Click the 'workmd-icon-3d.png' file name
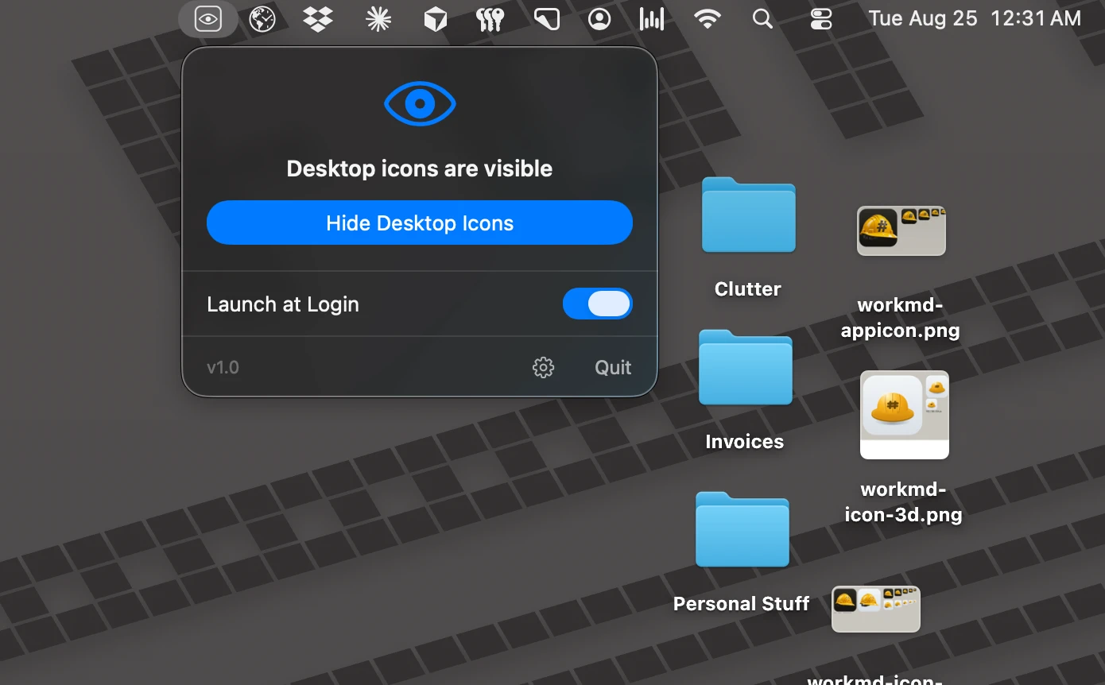 pyautogui.click(x=904, y=501)
